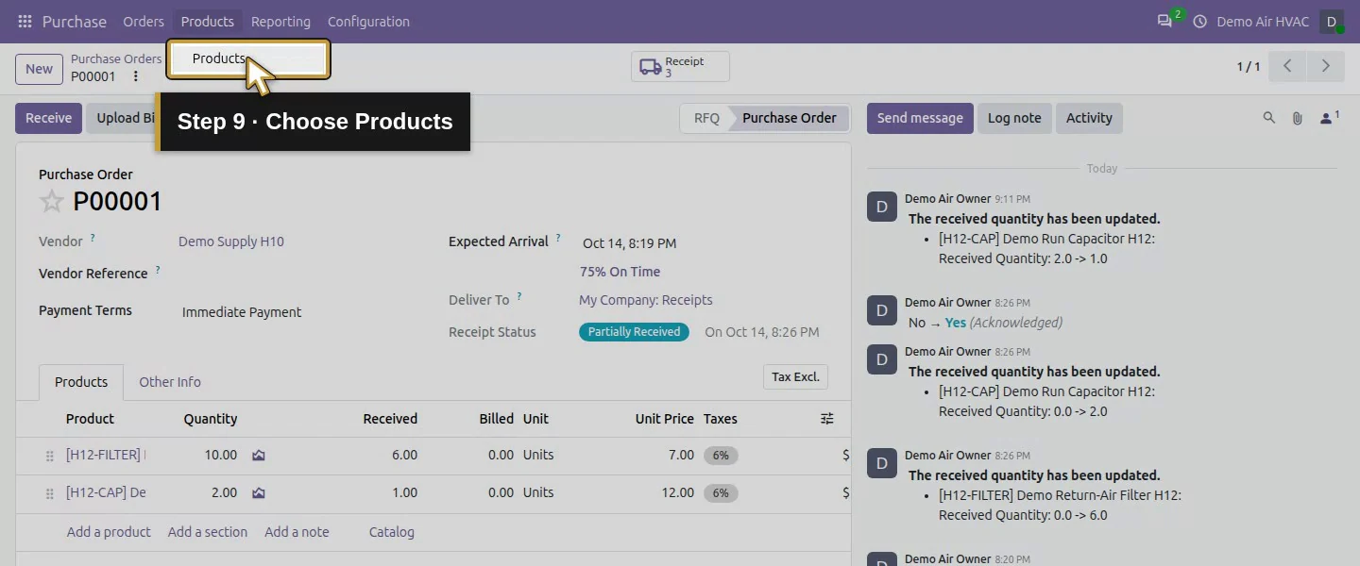1360x566 pixels.
Task: Select the Products tab in form
Action: [81, 382]
